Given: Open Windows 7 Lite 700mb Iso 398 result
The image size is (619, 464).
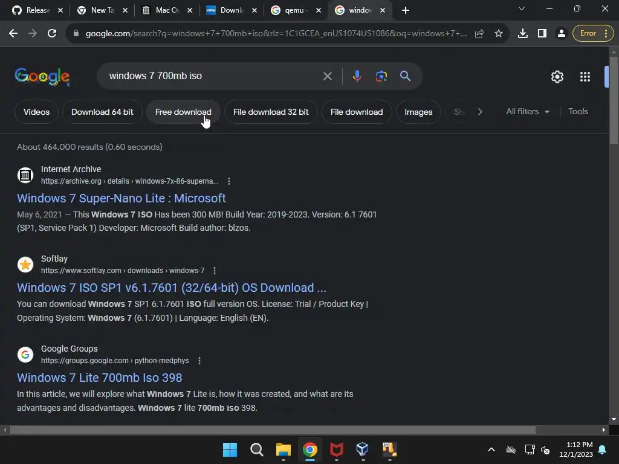Looking at the screenshot, I should (100, 378).
